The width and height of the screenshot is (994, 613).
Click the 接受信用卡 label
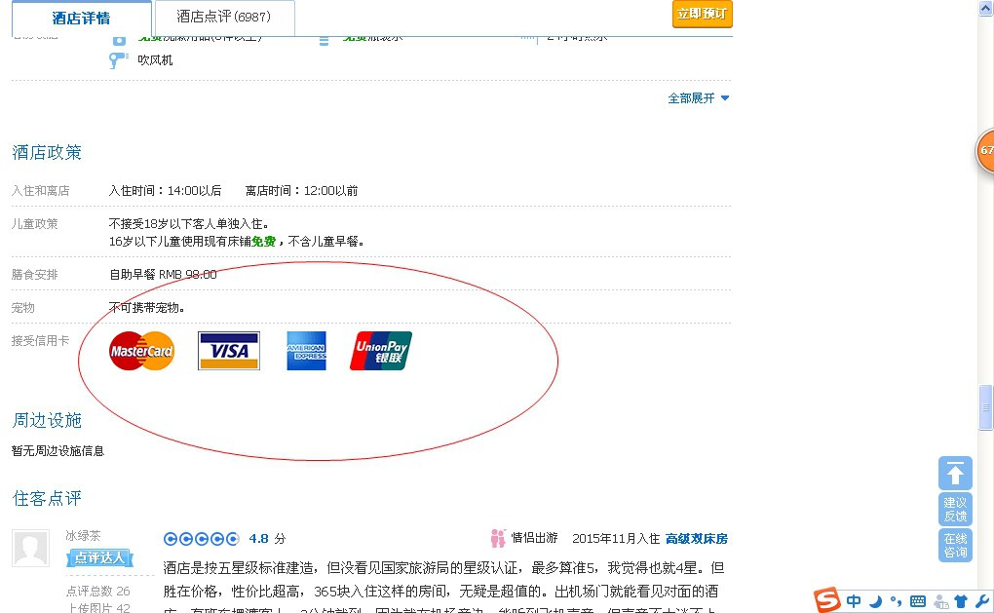41,340
